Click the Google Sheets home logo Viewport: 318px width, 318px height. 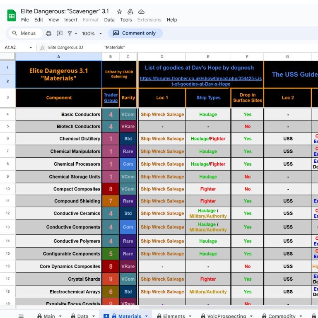click(x=12, y=15)
